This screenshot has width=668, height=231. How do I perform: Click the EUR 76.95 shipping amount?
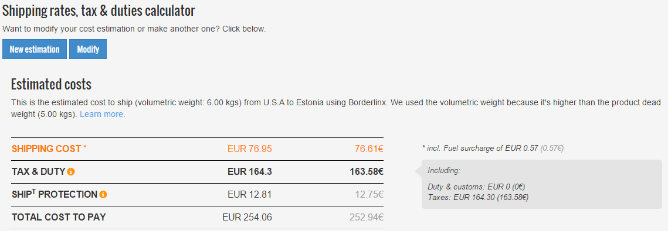click(250, 149)
